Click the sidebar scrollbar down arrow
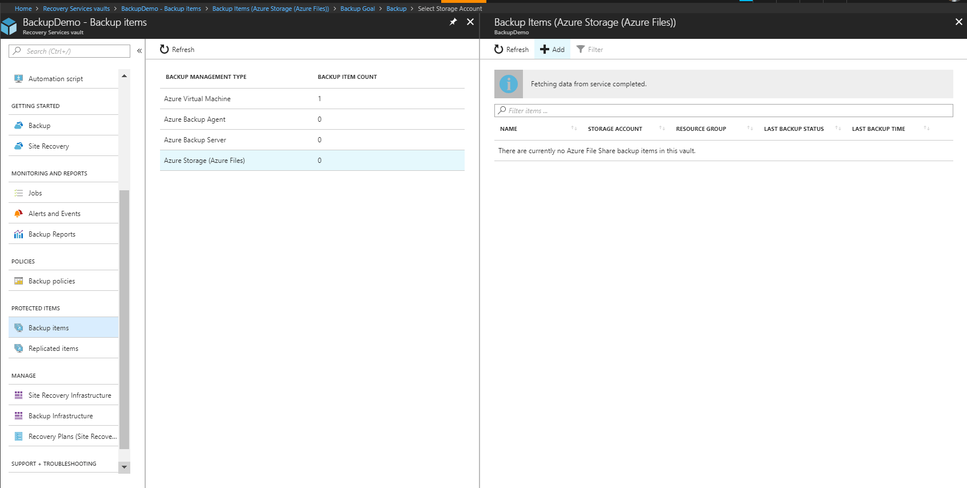Viewport: 967px width, 488px height. (124, 467)
